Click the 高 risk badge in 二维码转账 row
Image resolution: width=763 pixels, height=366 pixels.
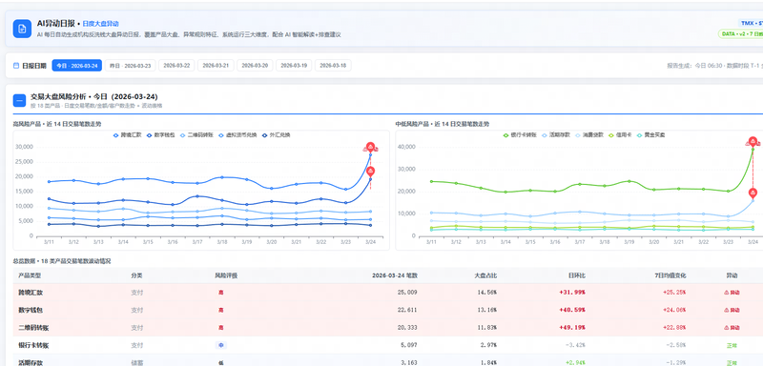click(x=221, y=328)
